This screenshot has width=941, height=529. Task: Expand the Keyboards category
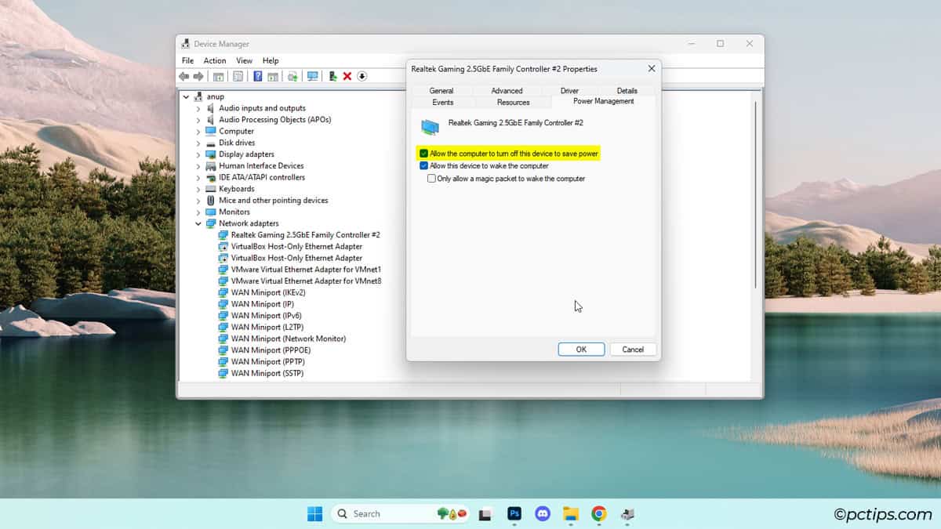tap(198, 189)
